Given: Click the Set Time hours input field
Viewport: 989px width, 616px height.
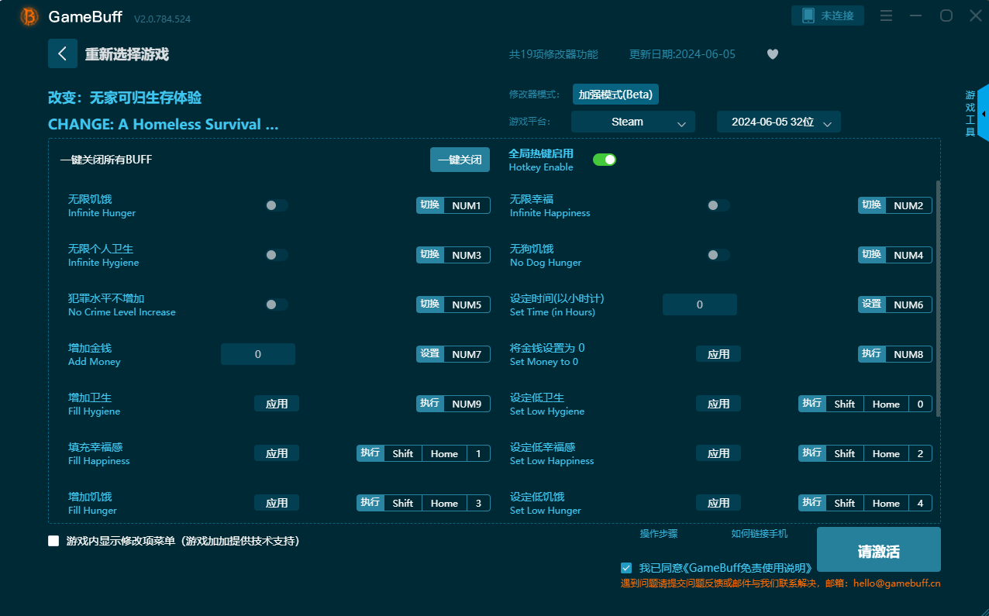Looking at the screenshot, I should click(x=700, y=305).
